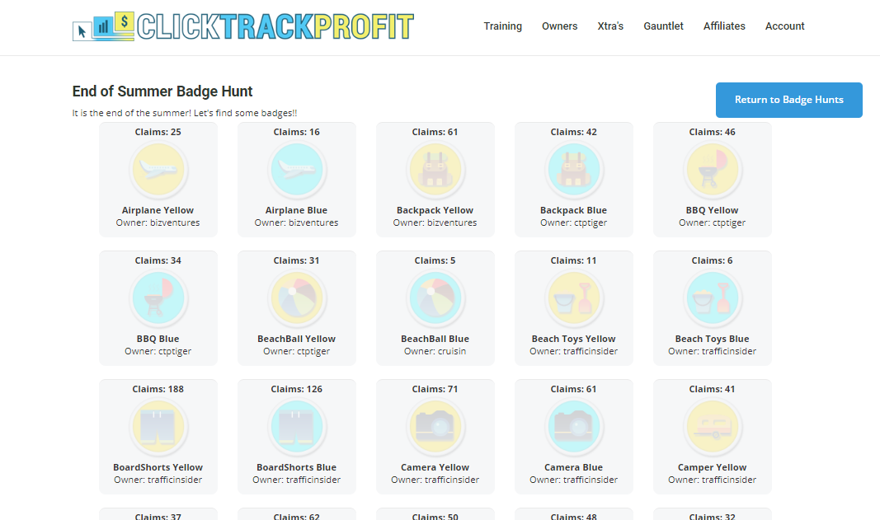Select the BeachBall Blue badge icon
This screenshot has height=520, width=880.
coord(435,297)
